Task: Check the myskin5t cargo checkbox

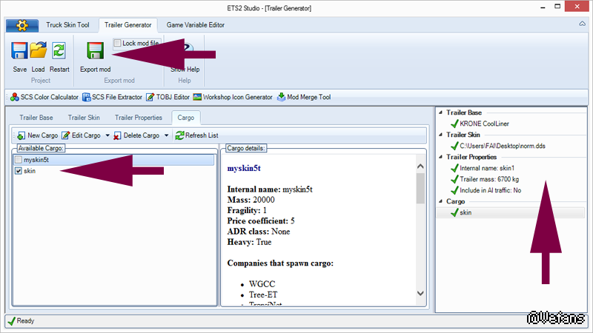Action: 19,160
